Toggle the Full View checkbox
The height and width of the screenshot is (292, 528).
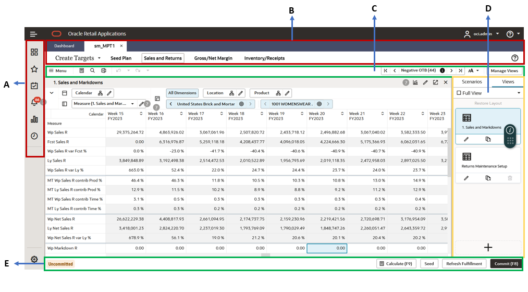[x=459, y=93]
